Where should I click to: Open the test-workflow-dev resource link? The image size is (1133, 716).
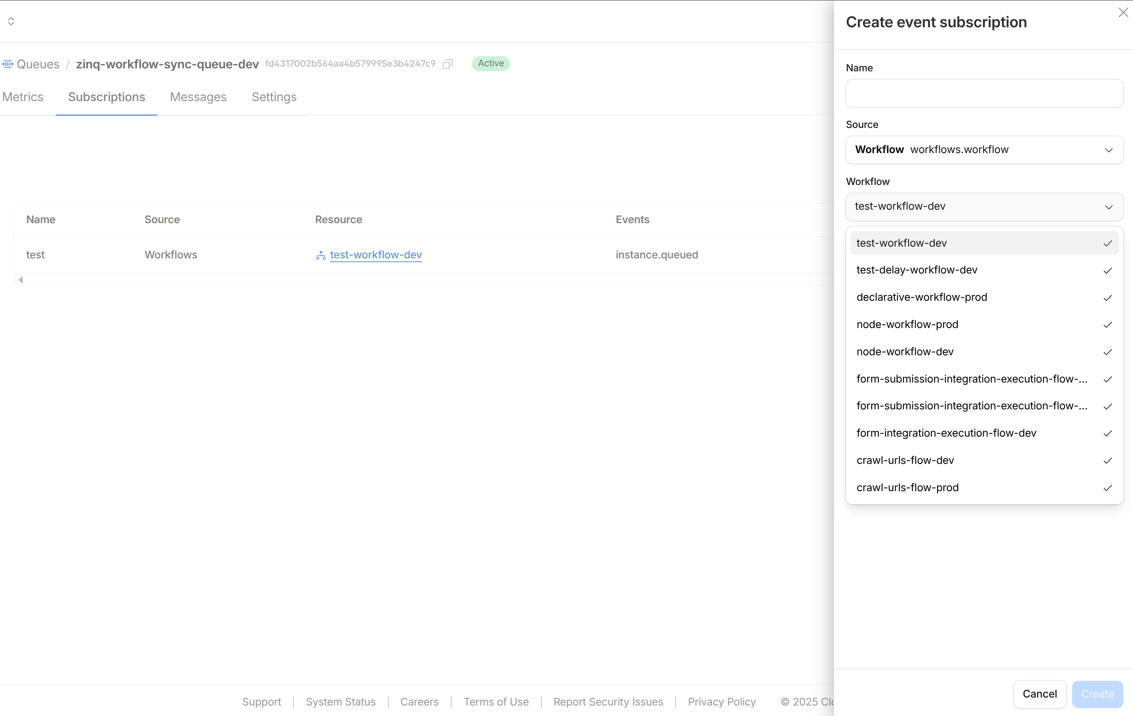pyautogui.click(x=375, y=255)
